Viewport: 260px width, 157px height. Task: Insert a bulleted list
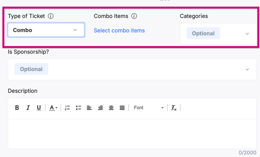(x=78, y=108)
